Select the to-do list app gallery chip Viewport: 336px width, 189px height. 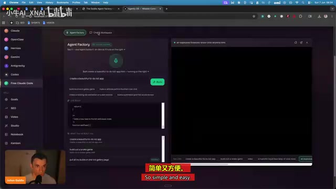(201, 159)
